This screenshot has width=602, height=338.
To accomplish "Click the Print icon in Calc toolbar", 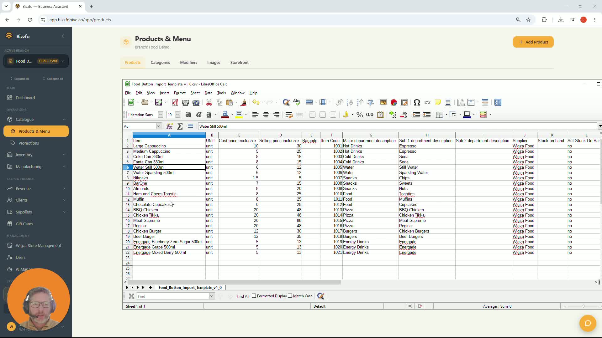I will click(185, 102).
